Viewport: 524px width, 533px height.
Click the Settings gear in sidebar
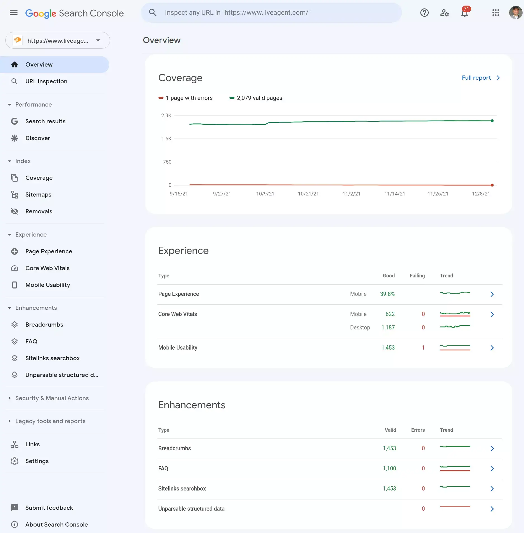[15, 461]
